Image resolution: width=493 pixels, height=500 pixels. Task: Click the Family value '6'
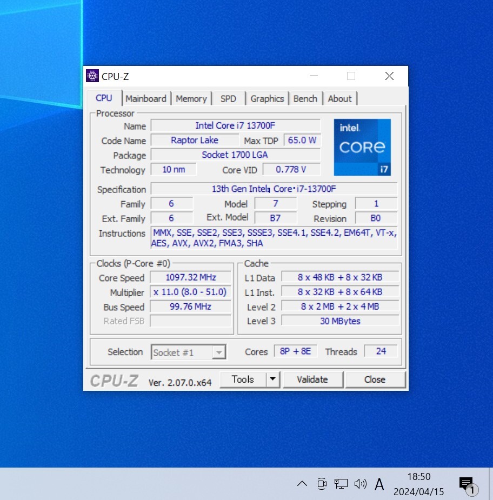click(x=171, y=203)
